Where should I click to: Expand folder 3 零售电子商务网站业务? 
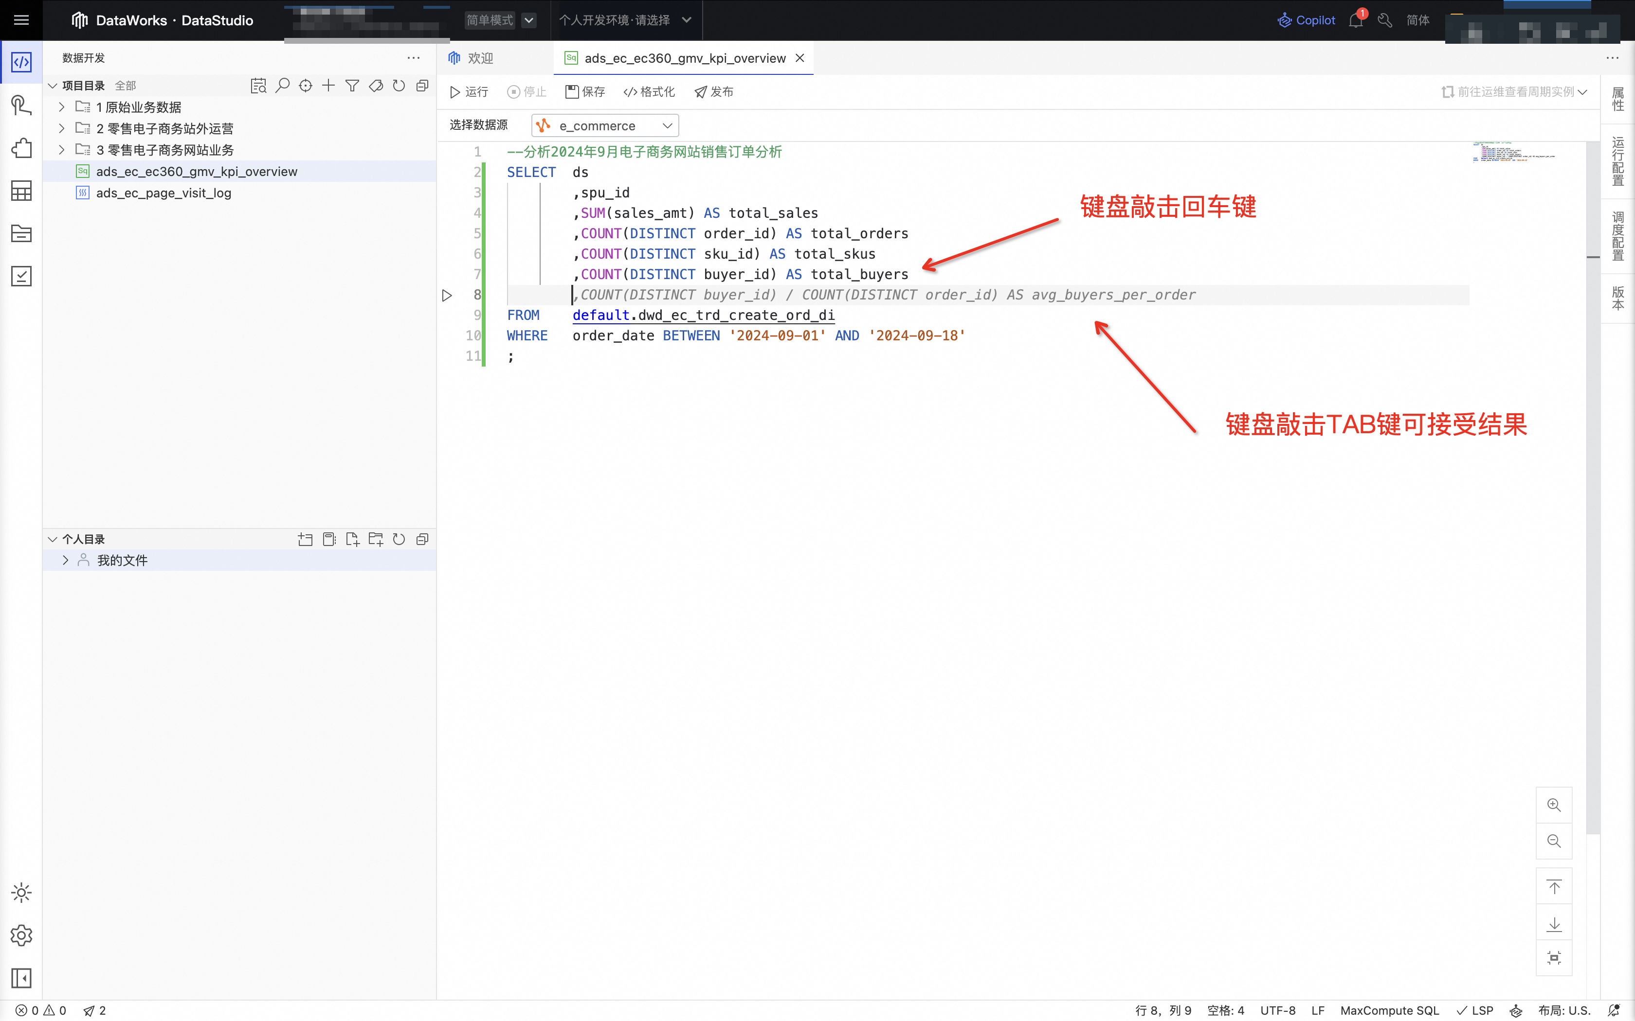[61, 149]
